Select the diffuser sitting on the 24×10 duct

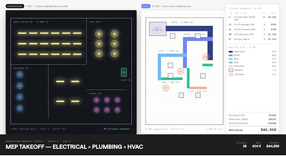(198, 36)
